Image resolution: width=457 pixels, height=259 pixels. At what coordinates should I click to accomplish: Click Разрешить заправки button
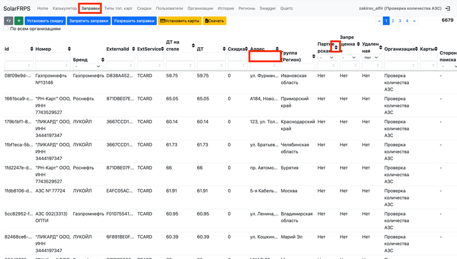[134, 21]
